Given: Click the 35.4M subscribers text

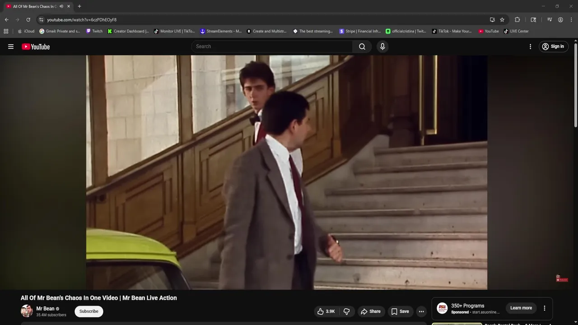Looking at the screenshot, I should pyautogui.click(x=51, y=315).
